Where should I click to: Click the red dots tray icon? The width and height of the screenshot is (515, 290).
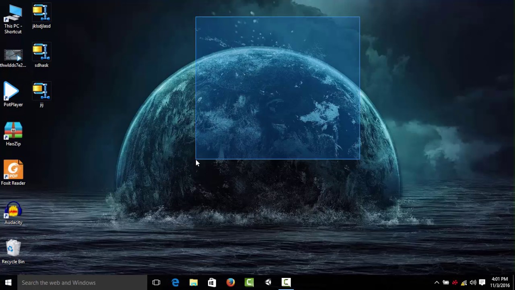[x=455, y=282]
